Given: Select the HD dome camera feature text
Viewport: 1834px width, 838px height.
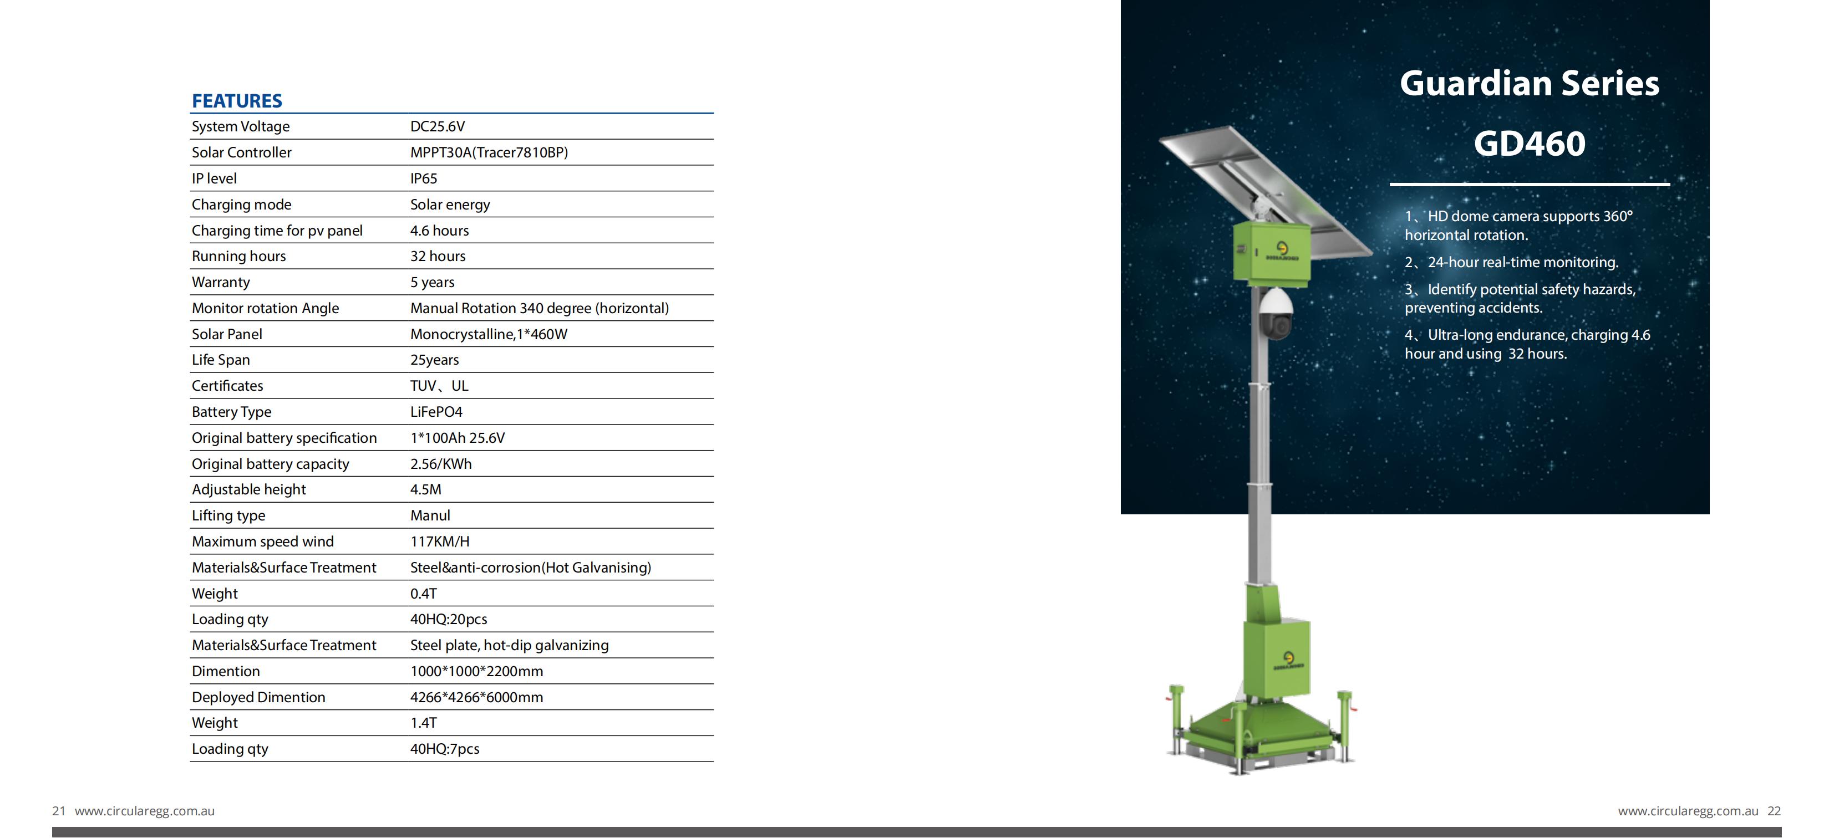Looking at the screenshot, I should click(1518, 226).
